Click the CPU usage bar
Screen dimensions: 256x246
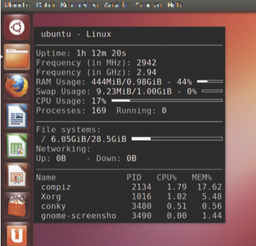tap(167, 101)
